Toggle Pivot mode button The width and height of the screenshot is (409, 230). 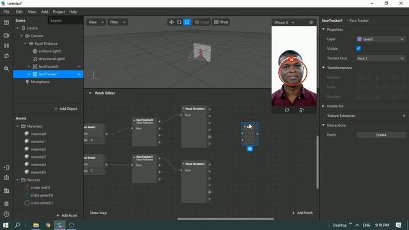coord(221,22)
